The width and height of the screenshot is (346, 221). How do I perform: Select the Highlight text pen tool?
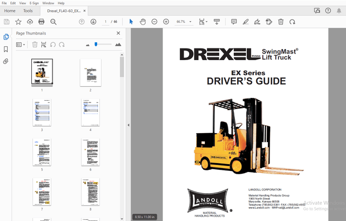[246, 22]
